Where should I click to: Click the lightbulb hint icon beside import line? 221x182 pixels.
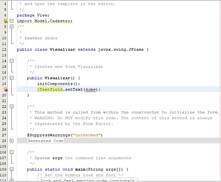click(x=5, y=21)
